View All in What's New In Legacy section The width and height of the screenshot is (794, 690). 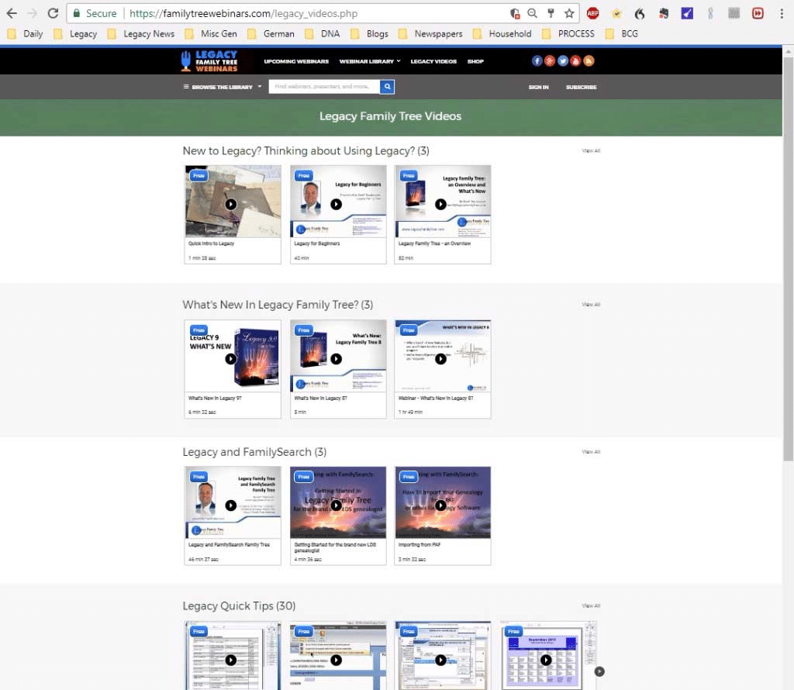point(591,305)
